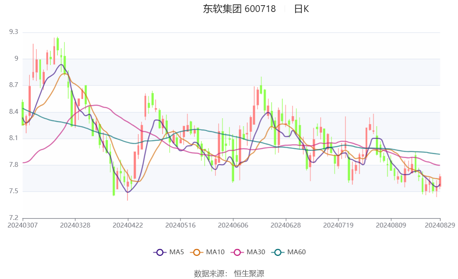Image resolution: width=458 pixels, height=279 pixels.
Task: Click the 日K label in the title
Action: click(301, 9)
